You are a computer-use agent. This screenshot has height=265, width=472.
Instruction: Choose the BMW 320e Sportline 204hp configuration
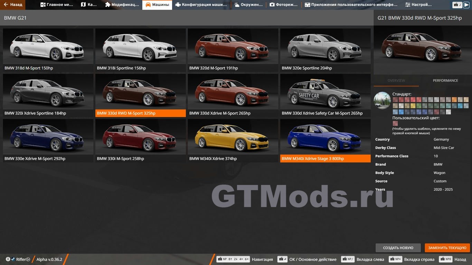pyautogui.click(x=325, y=50)
